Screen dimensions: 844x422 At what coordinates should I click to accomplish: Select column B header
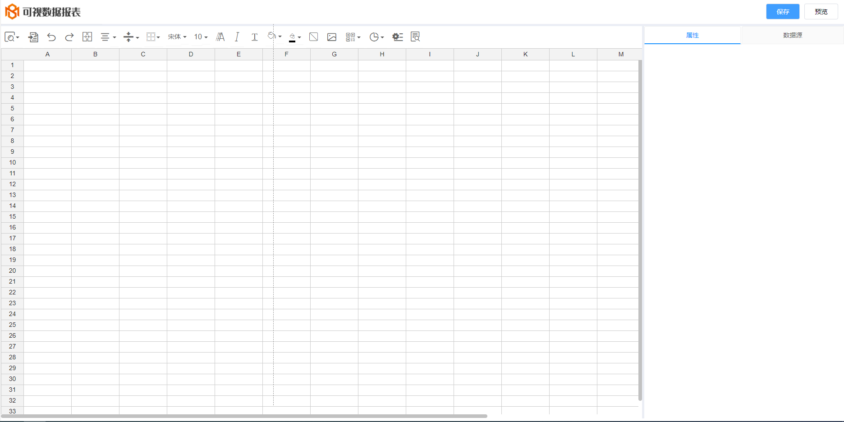point(95,54)
